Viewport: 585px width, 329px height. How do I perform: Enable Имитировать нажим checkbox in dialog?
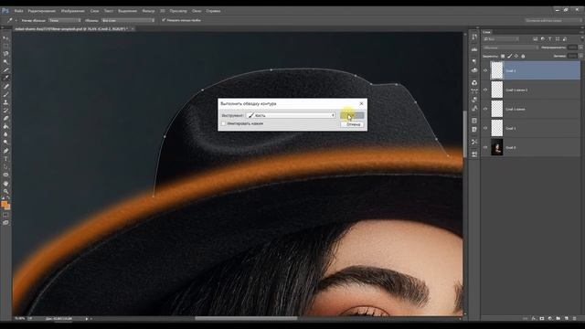pyautogui.click(x=223, y=123)
